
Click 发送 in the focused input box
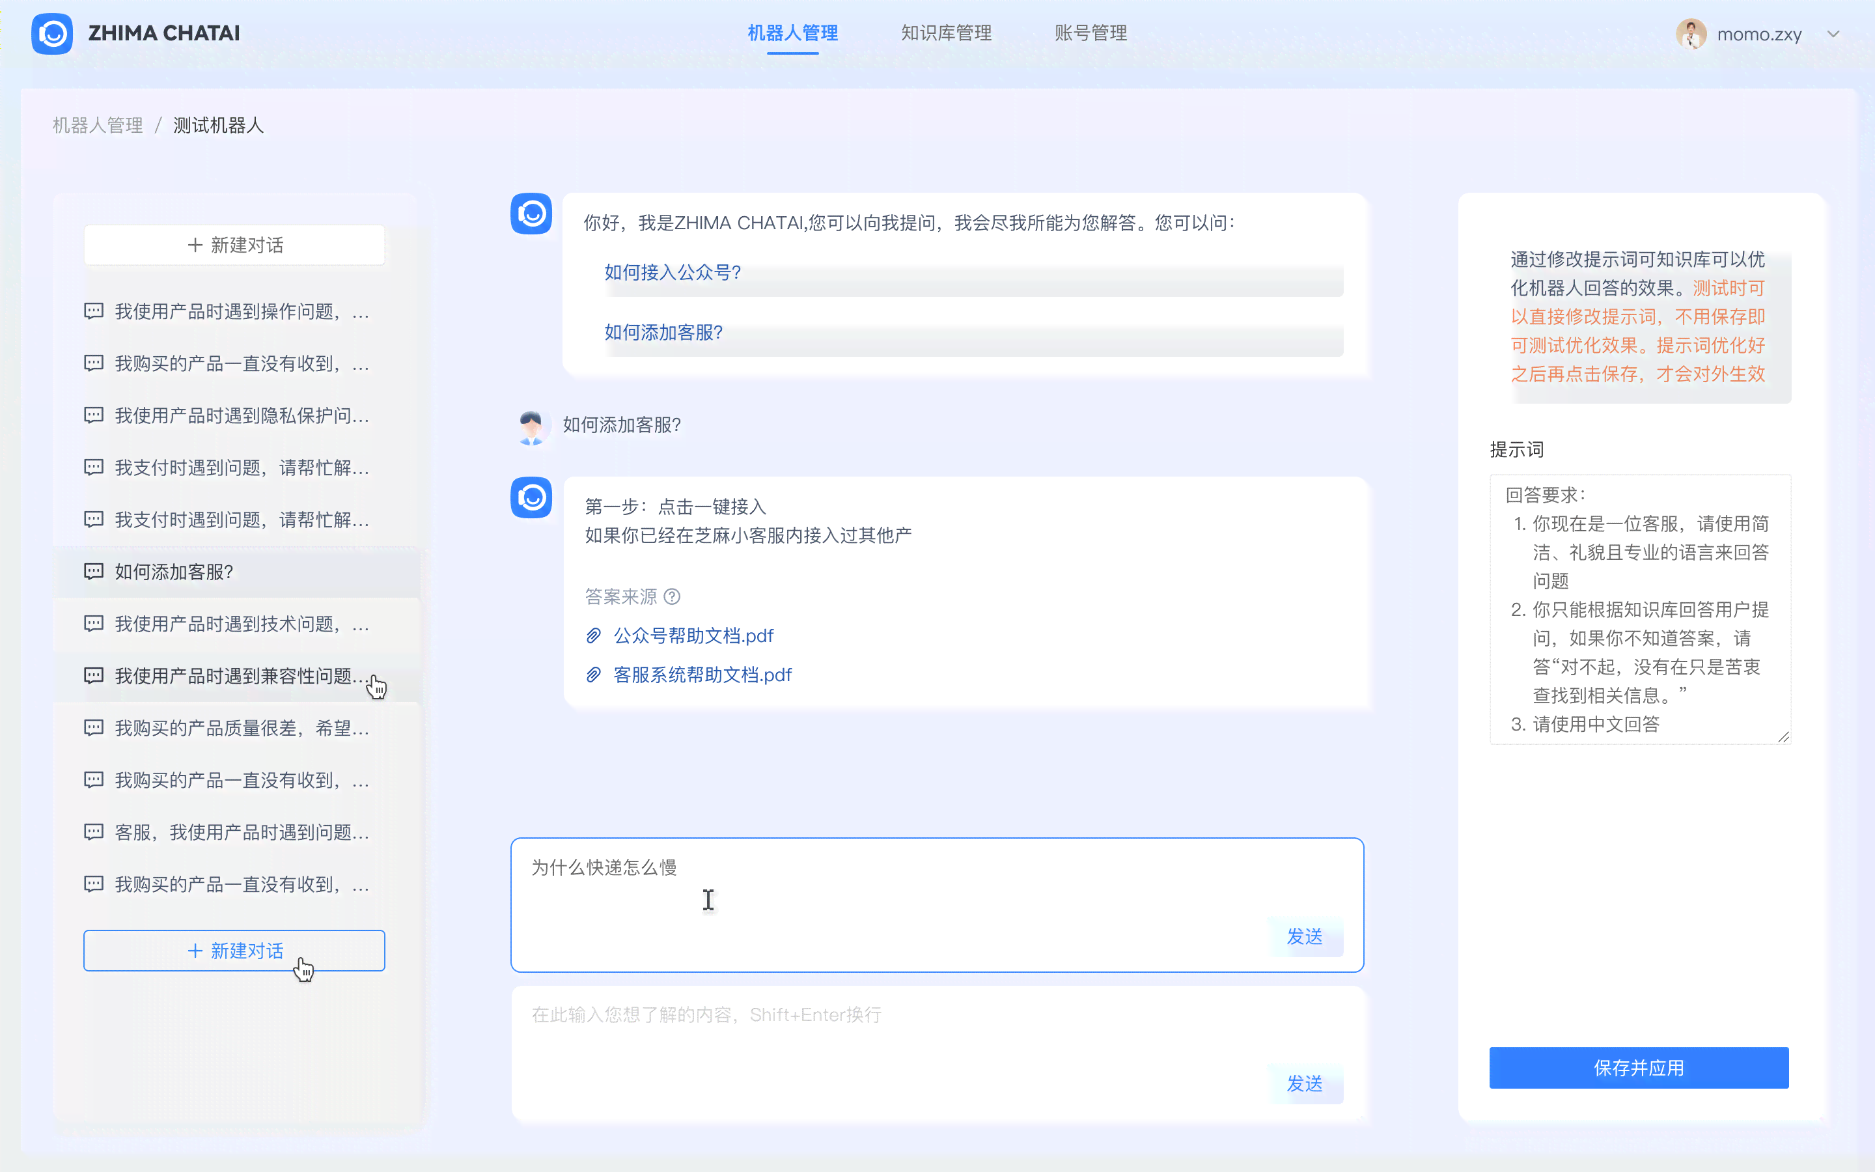[1305, 936]
